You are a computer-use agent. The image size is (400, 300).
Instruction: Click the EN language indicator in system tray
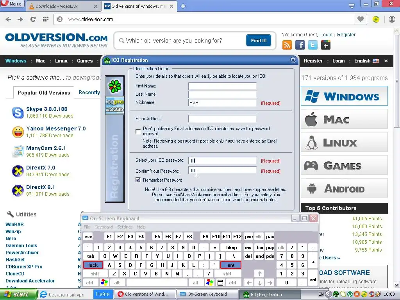pyautogui.click(x=321, y=294)
